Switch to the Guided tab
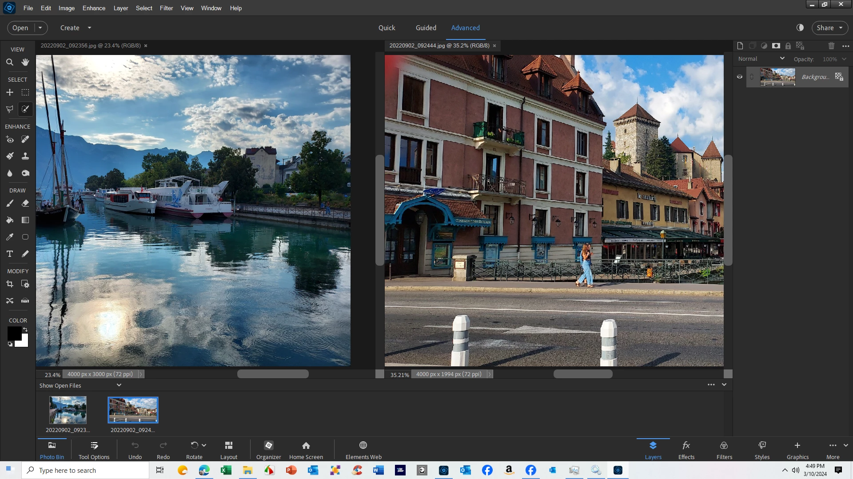 pos(426,27)
